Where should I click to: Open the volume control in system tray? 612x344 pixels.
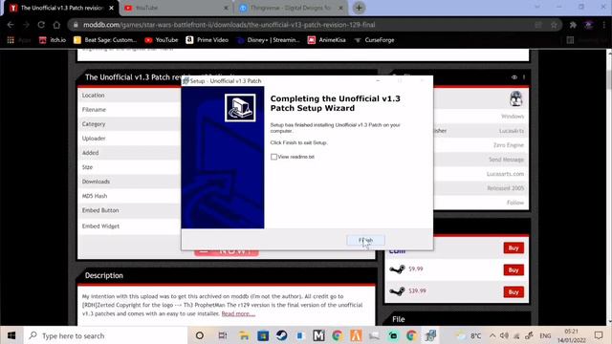504,335
